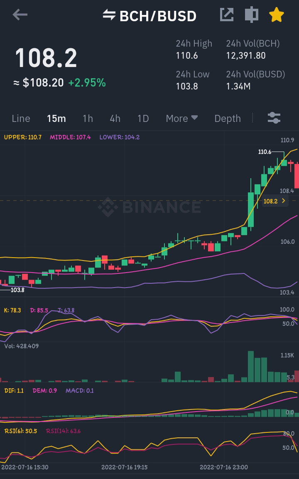Tap the chart layout split icon
This screenshot has width=299, height=479.
click(x=252, y=15)
